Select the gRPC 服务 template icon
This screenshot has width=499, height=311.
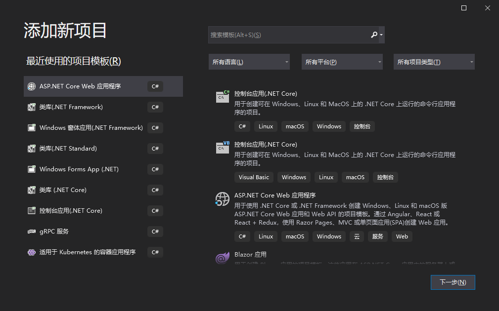tap(31, 231)
